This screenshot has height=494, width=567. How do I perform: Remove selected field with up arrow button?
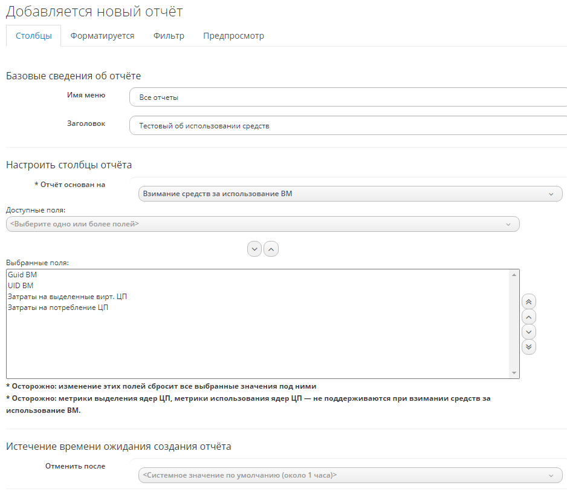click(271, 249)
